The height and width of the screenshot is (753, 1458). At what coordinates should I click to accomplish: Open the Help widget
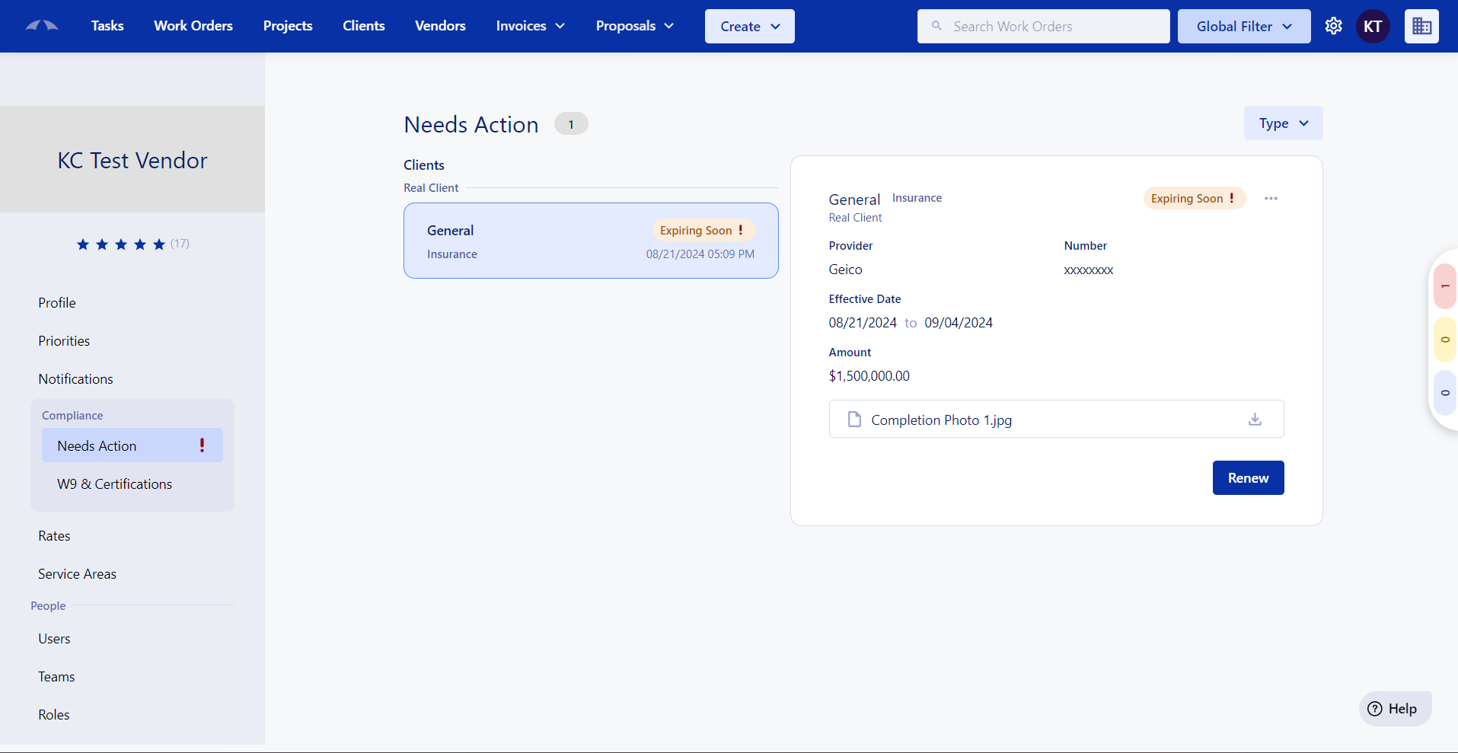coord(1395,709)
